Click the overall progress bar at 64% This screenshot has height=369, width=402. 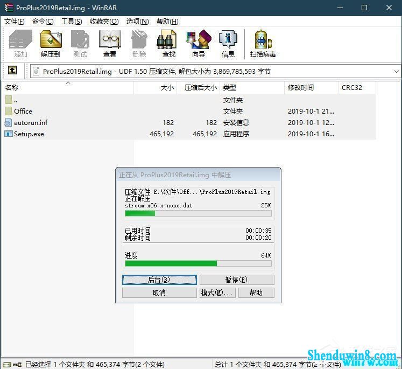(x=198, y=263)
